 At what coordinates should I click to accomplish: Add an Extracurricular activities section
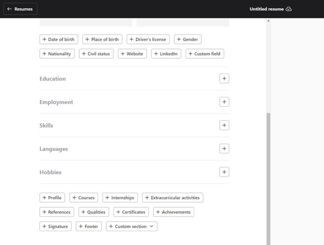(x=173, y=198)
